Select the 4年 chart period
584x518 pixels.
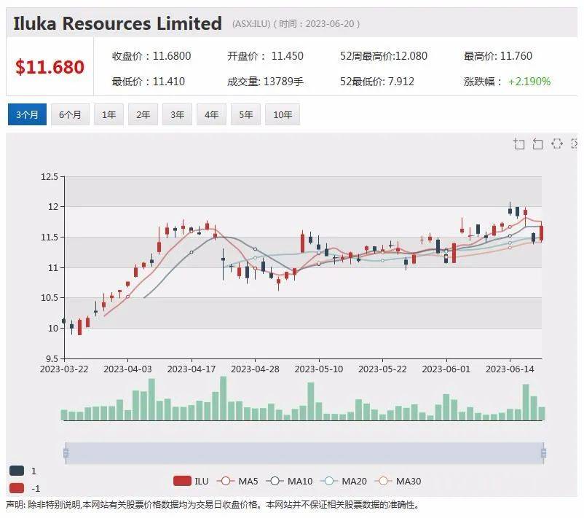pos(212,114)
